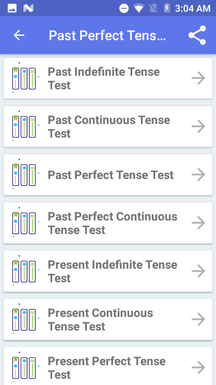Tap arrow beside Present Indefinite Tense Test
This screenshot has width=216, height=385.
198,271
